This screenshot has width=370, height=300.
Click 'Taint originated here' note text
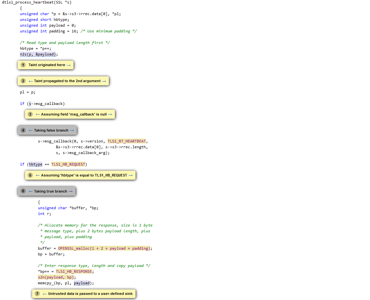47,65
